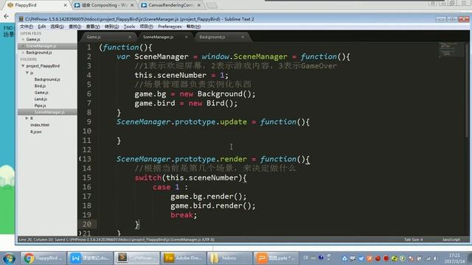Screen dimensions: 472x265
Task: Close Game.js in the Open Files list
Action: 23,39
